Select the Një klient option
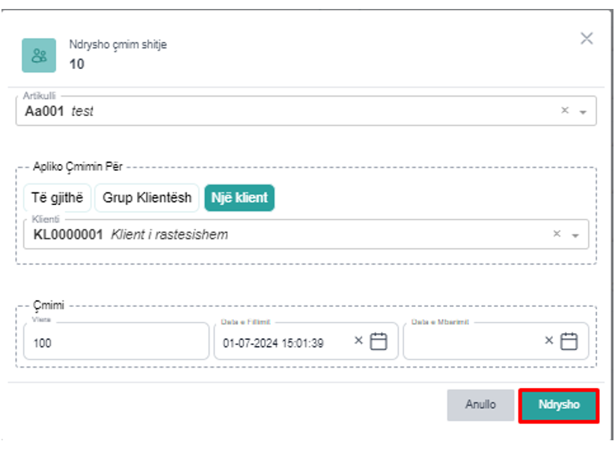This screenshot has width=615, height=450. click(x=239, y=198)
